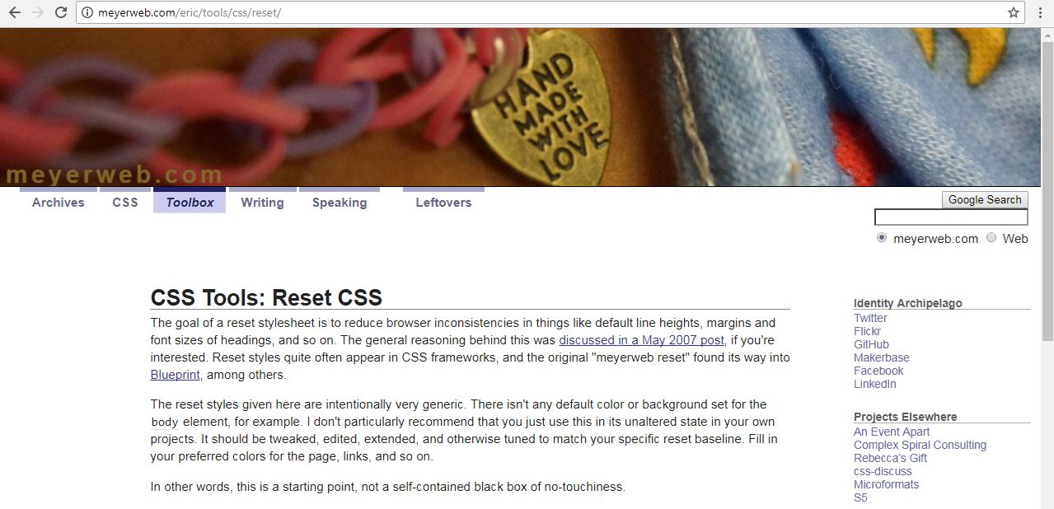The height and width of the screenshot is (509, 1054).
Task: Switch to the Archives navigation tab
Action: click(59, 201)
